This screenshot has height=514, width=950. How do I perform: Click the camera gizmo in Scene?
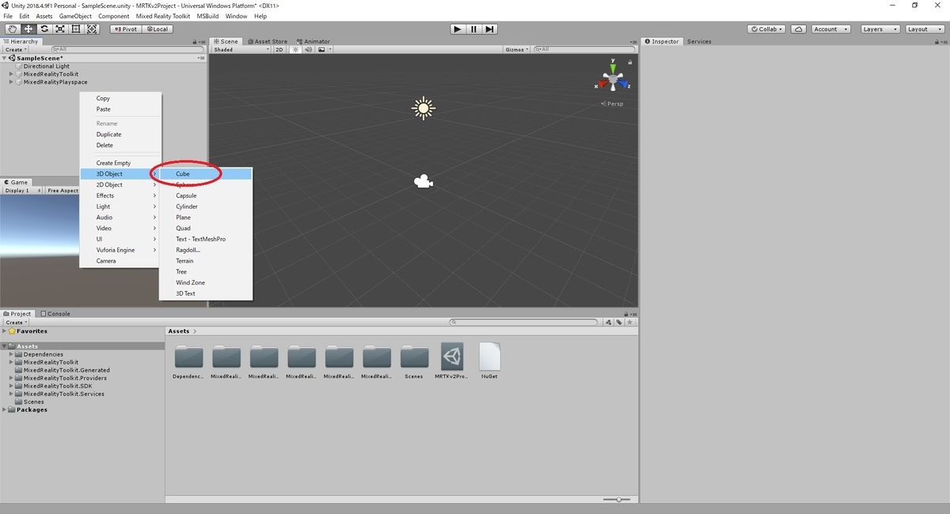point(424,182)
